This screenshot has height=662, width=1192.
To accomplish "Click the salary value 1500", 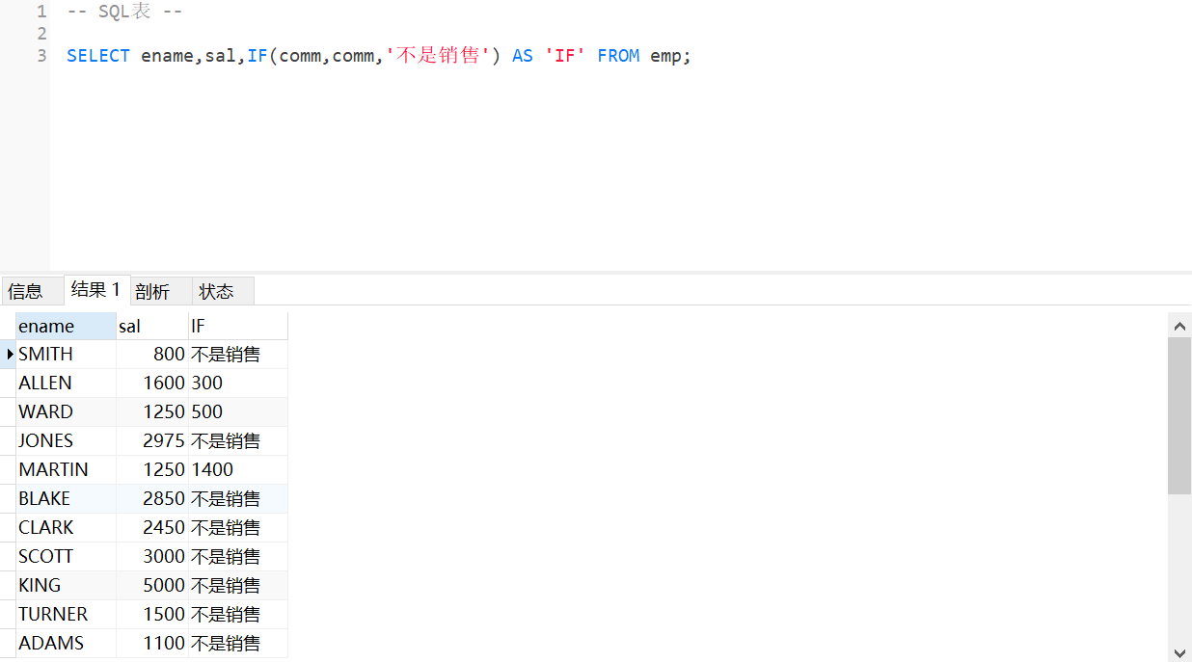I will click(x=152, y=615).
